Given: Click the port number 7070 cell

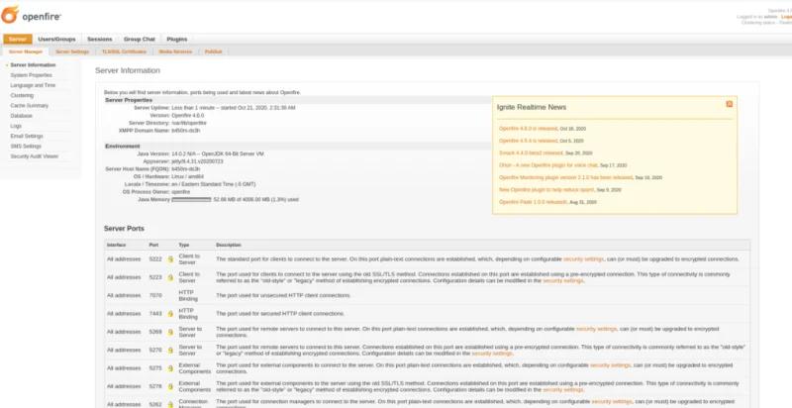Looking at the screenshot, I should 155,295.
